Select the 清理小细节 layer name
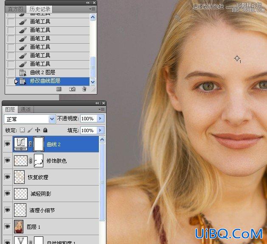267x244 pixels. point(42,211)
